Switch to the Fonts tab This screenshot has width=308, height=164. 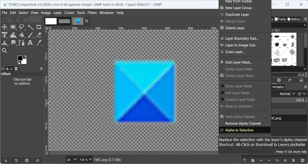click(x=280, y=19)
